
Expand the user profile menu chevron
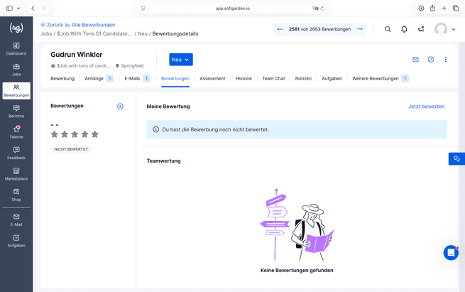454,29
